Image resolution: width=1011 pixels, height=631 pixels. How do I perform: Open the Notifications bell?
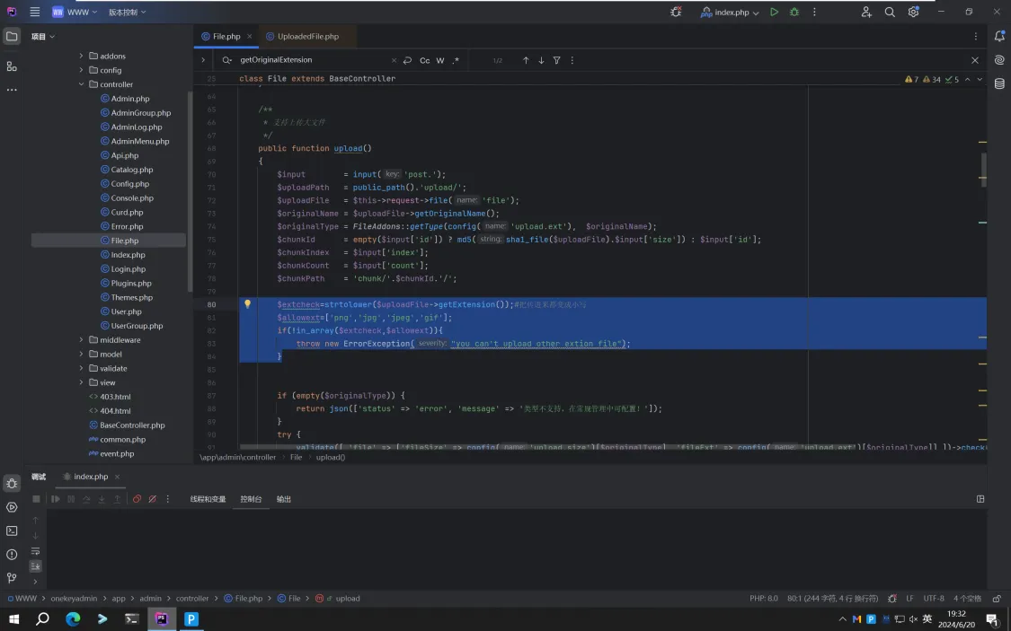[x=999, y=36]
